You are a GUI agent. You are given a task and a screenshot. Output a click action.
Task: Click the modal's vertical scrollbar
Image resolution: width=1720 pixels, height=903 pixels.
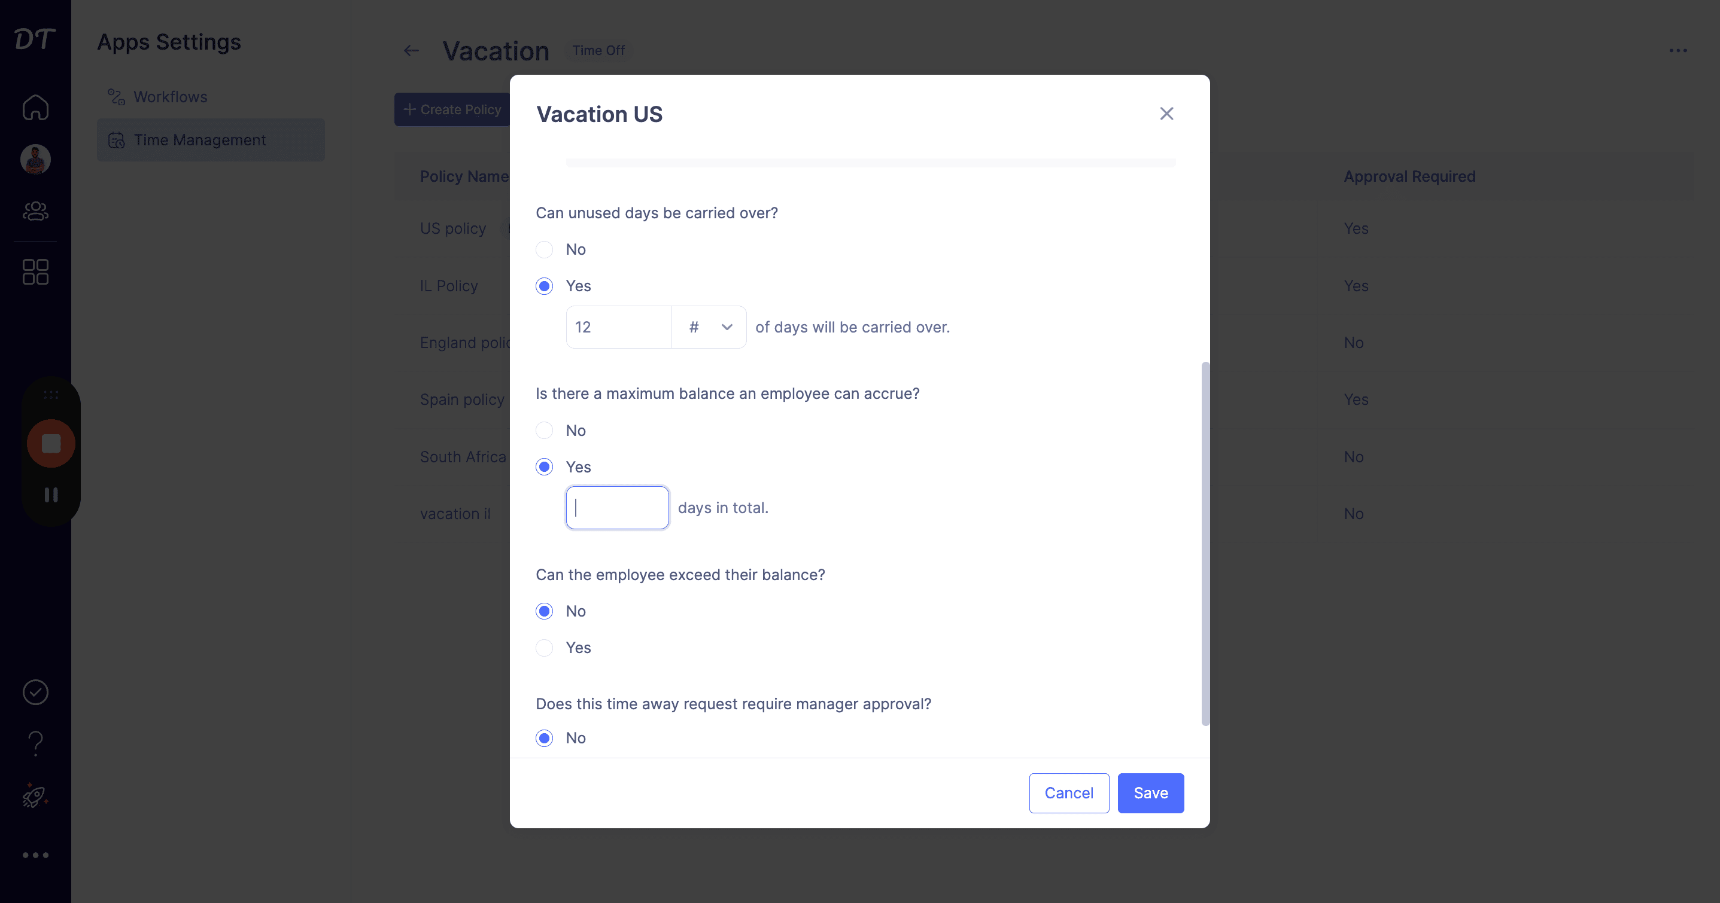point(1205,543)
